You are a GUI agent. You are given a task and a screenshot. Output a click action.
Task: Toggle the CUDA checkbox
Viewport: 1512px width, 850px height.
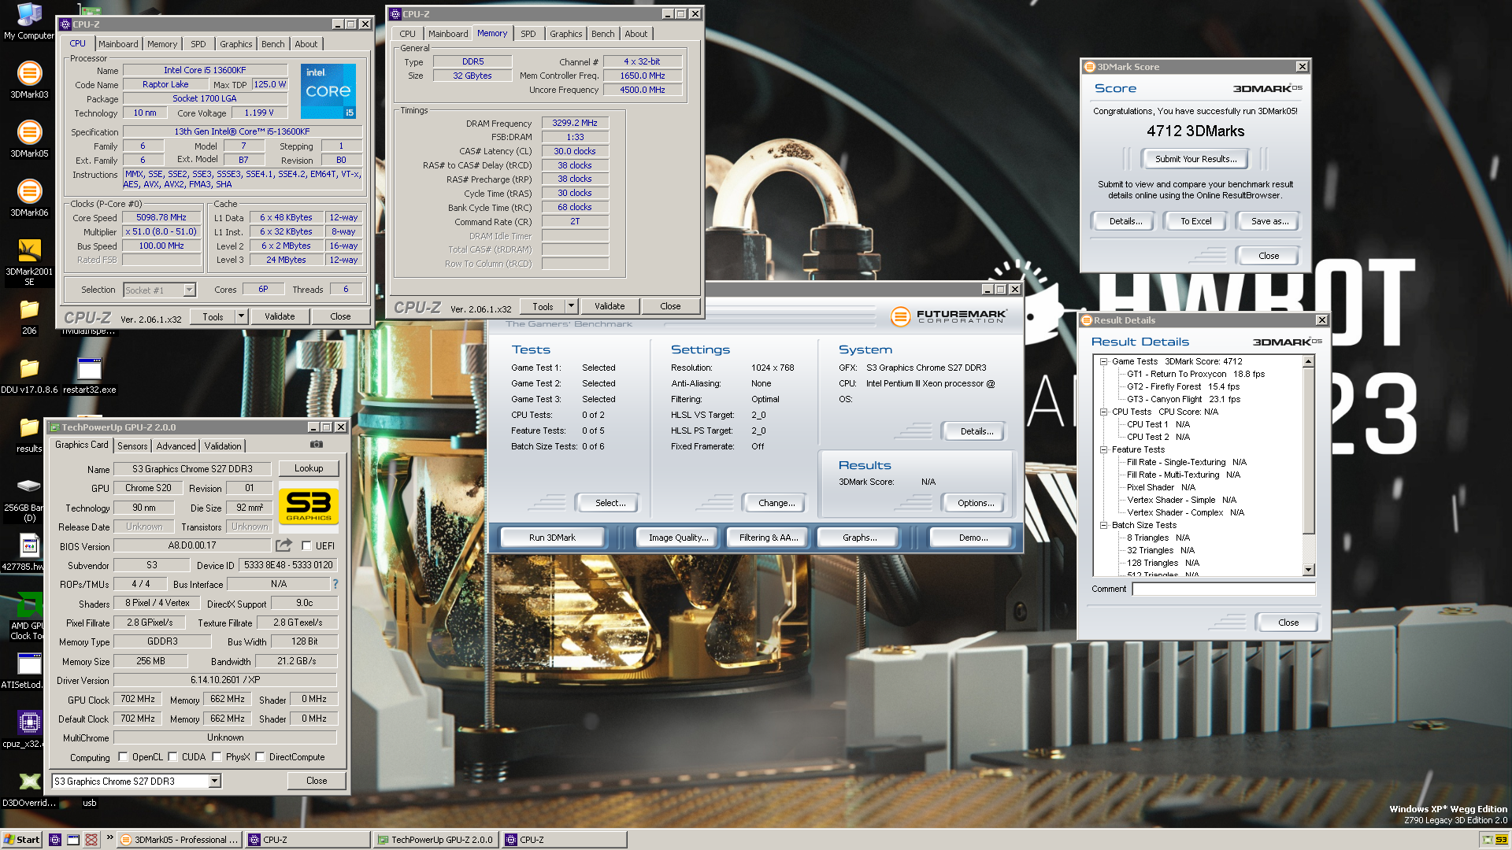(172, 757)
